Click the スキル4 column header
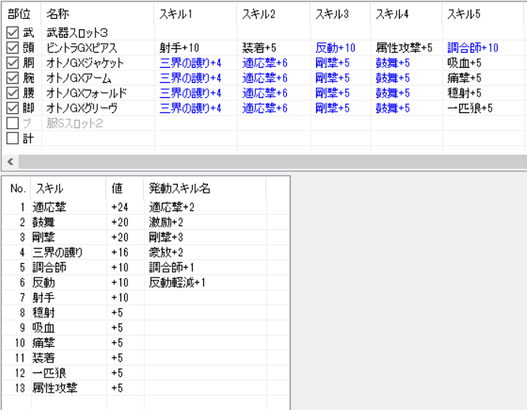 point(407,14)
